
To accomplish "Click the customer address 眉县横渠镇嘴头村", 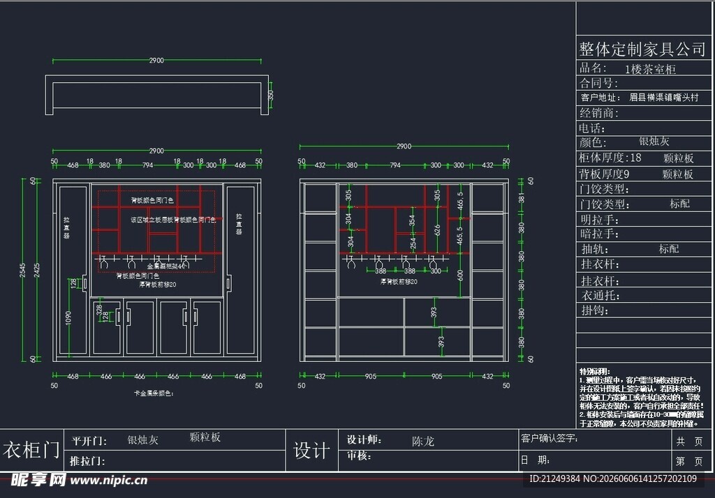I will 664,98.
